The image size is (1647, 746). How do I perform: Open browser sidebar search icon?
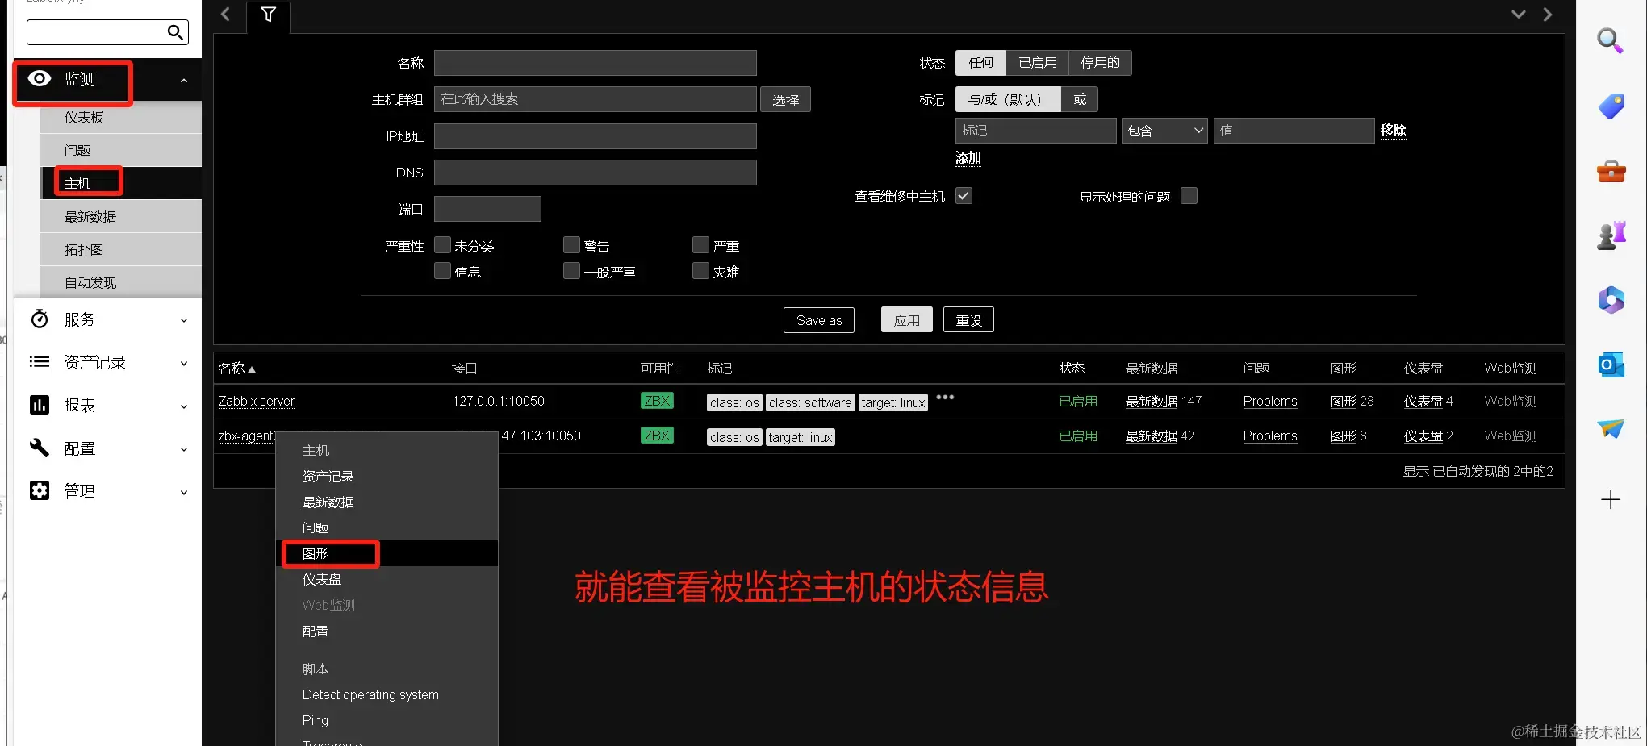pos(1611,40)
